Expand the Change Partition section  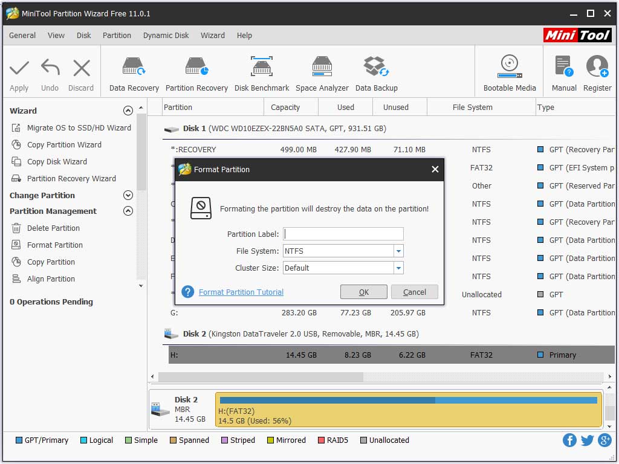pos(128,196)
